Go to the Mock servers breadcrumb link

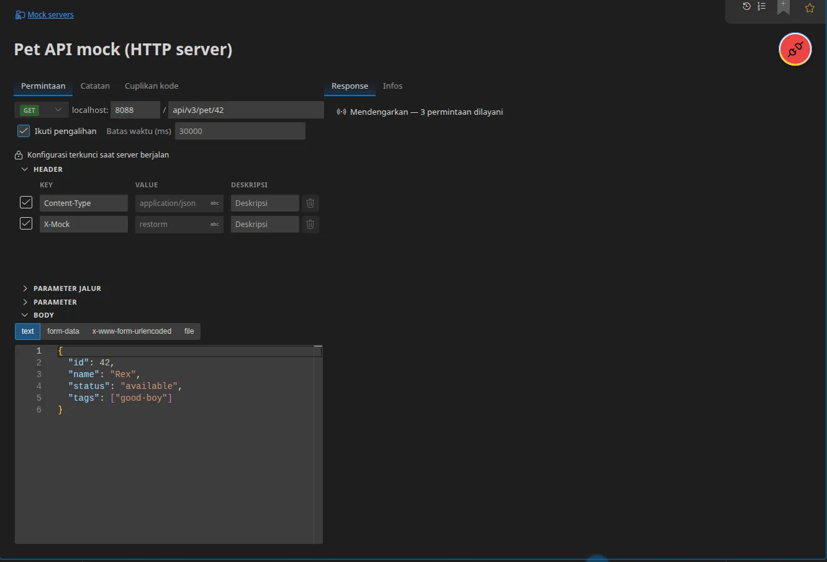50,15
